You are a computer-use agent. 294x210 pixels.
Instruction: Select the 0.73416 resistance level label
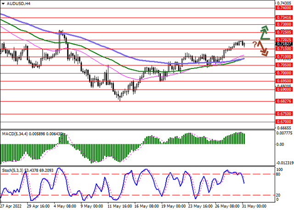tap(285, 17)
